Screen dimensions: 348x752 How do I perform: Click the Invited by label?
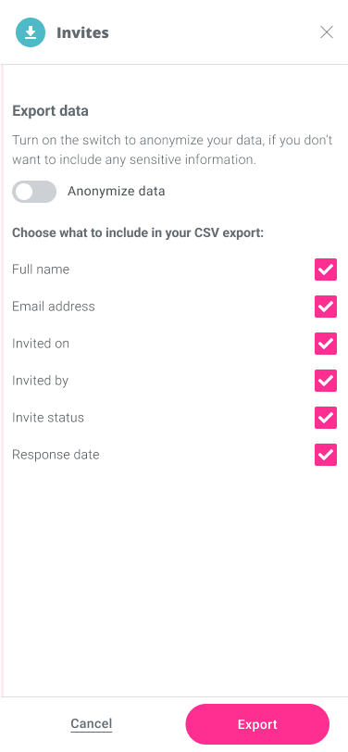pyautogui.click(x=41, y=381)
